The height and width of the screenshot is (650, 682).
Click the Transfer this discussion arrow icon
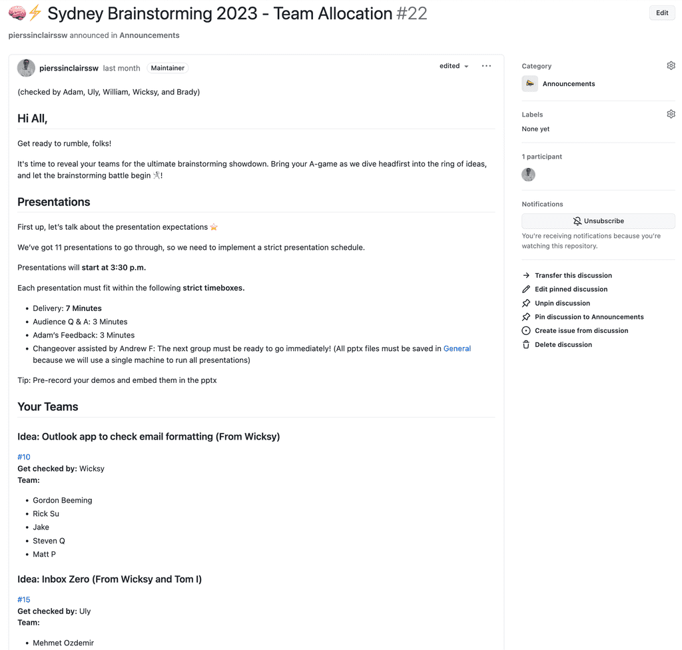[525, 275]
